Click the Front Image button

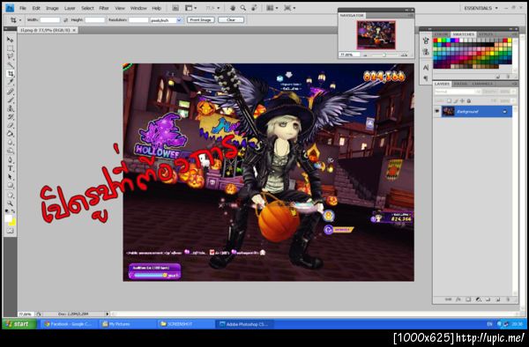201,20
